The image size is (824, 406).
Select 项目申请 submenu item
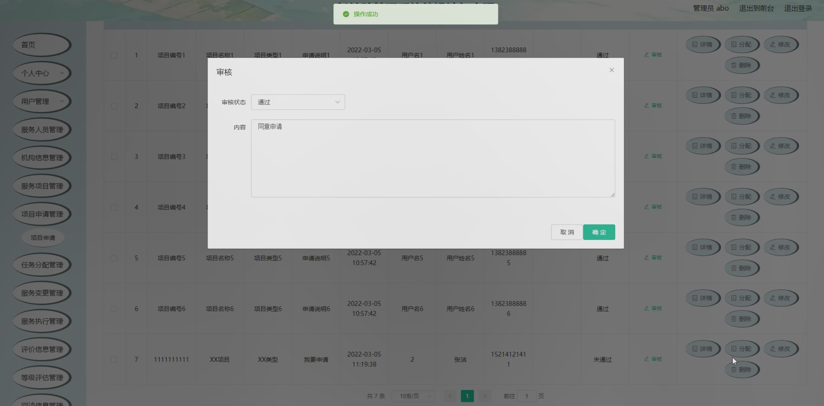coord(43,238)
